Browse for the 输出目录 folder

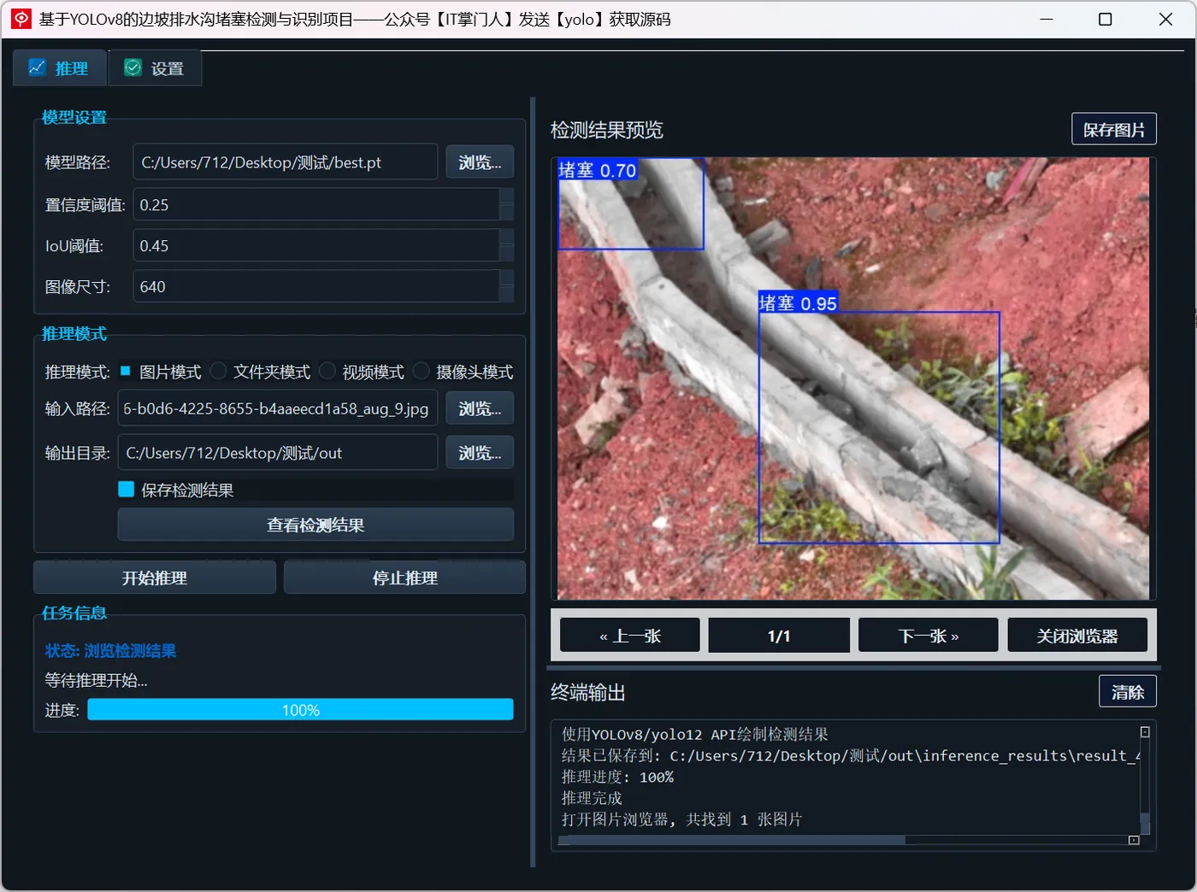pos(480,453)
